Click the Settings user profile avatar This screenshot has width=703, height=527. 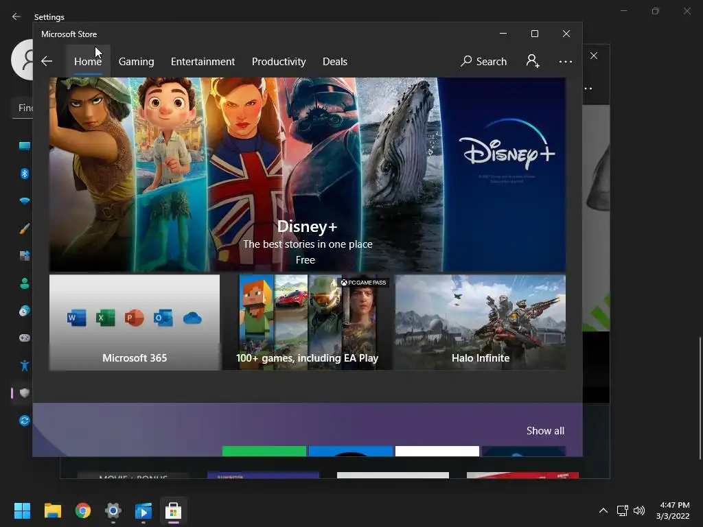point(23,59)
